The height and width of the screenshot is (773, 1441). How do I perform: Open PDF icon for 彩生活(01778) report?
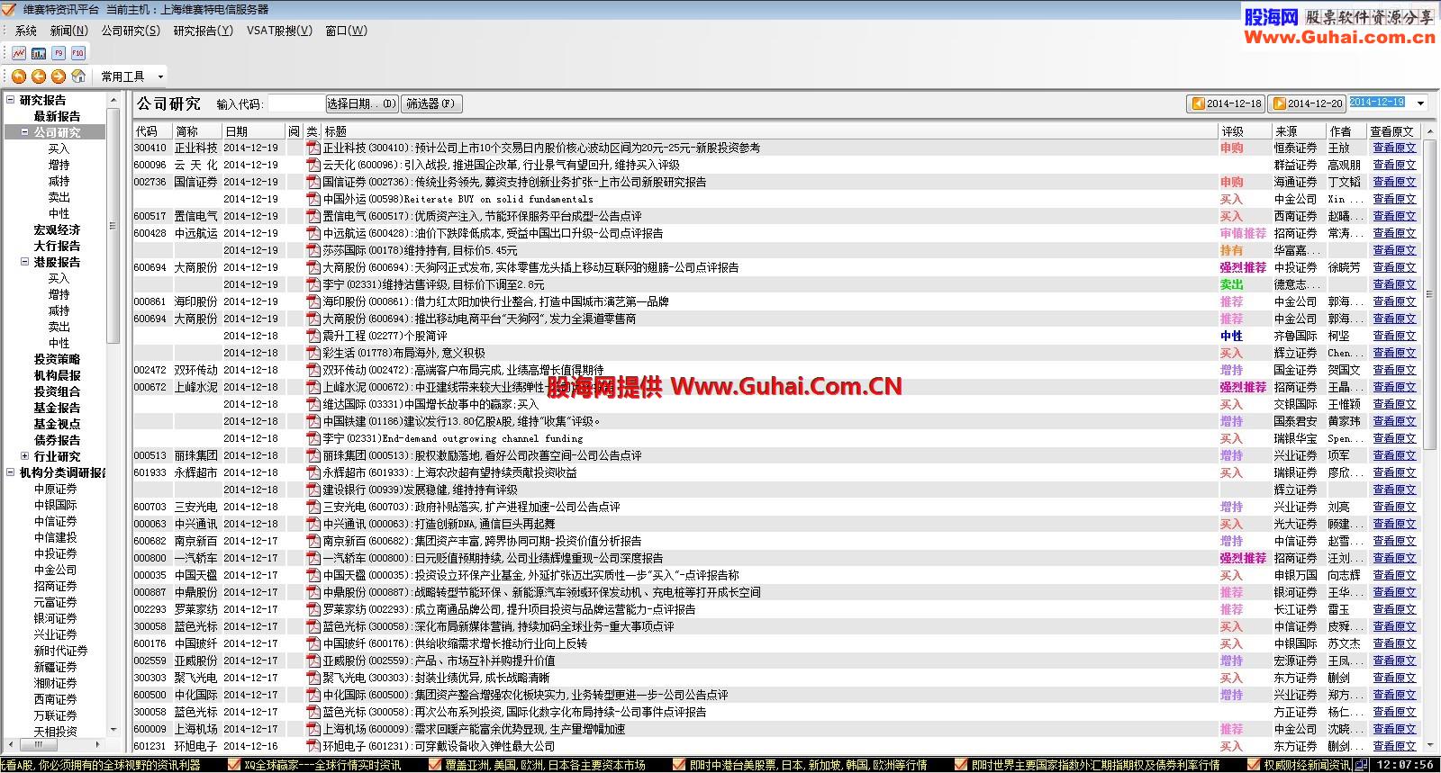(x=313, y=353)
